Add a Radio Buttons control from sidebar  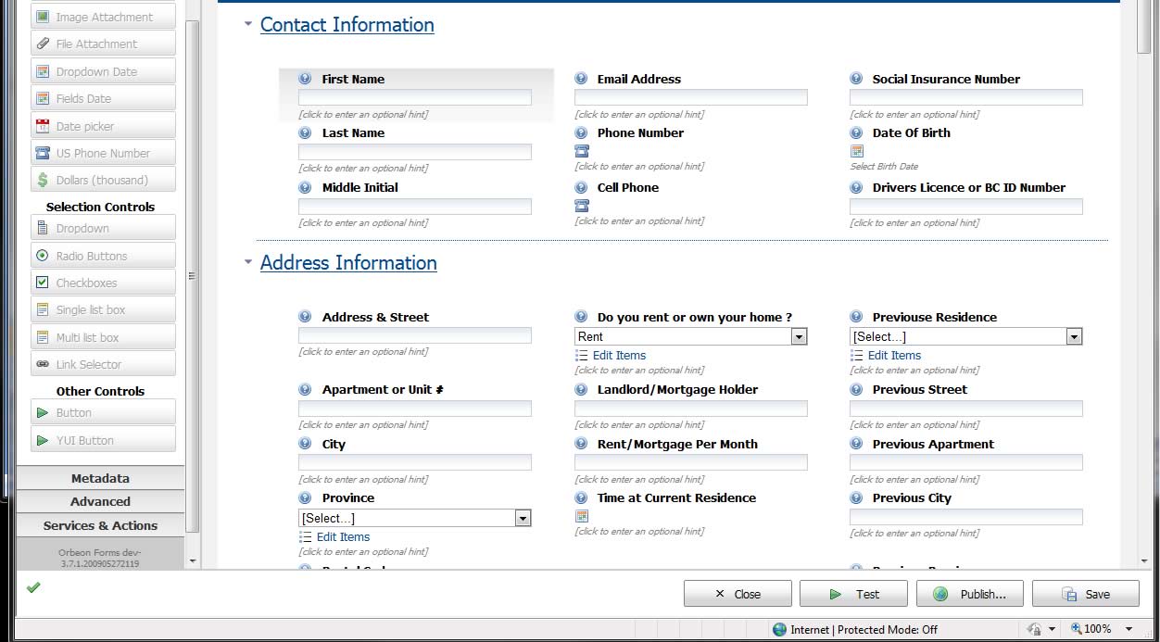coord(103,256)
